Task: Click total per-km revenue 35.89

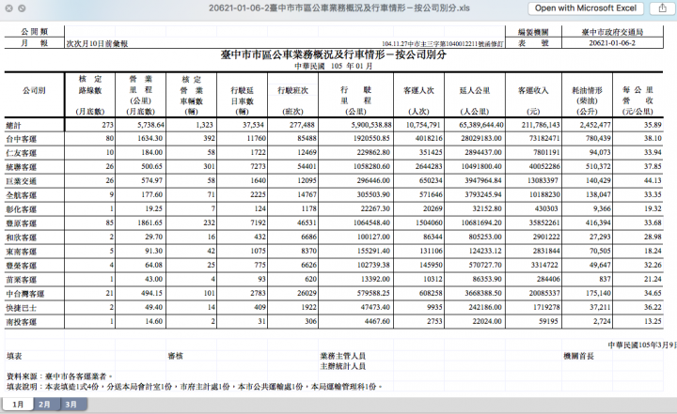Action: [x=653, y=125]
